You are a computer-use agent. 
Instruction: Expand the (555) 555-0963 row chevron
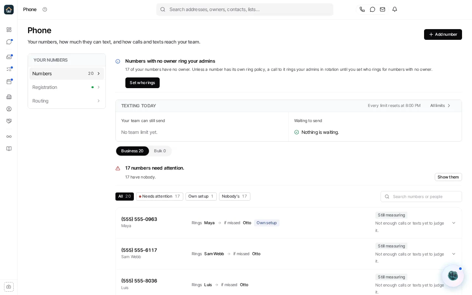point(454,223)
